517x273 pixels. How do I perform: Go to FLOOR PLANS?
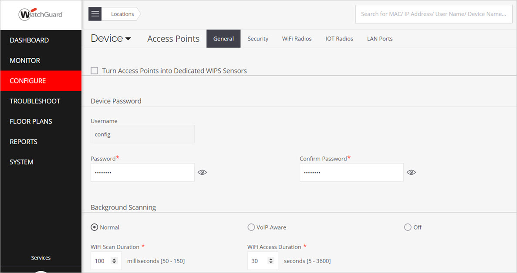31,121
